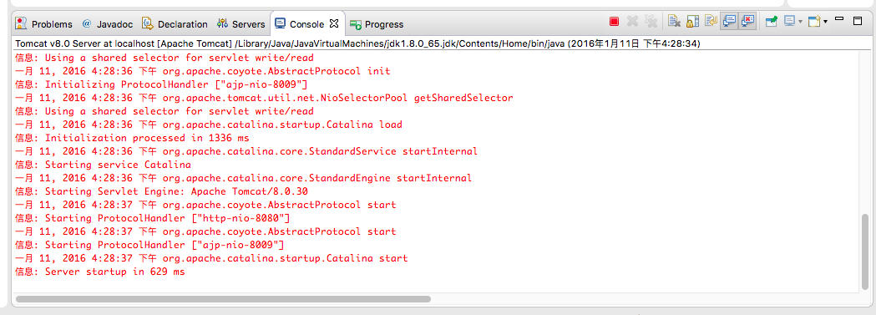The height and width of the screenshot is (315, 876).
Task: Open the display selected console dropdown arrow
Action: (x=800, y=23)
